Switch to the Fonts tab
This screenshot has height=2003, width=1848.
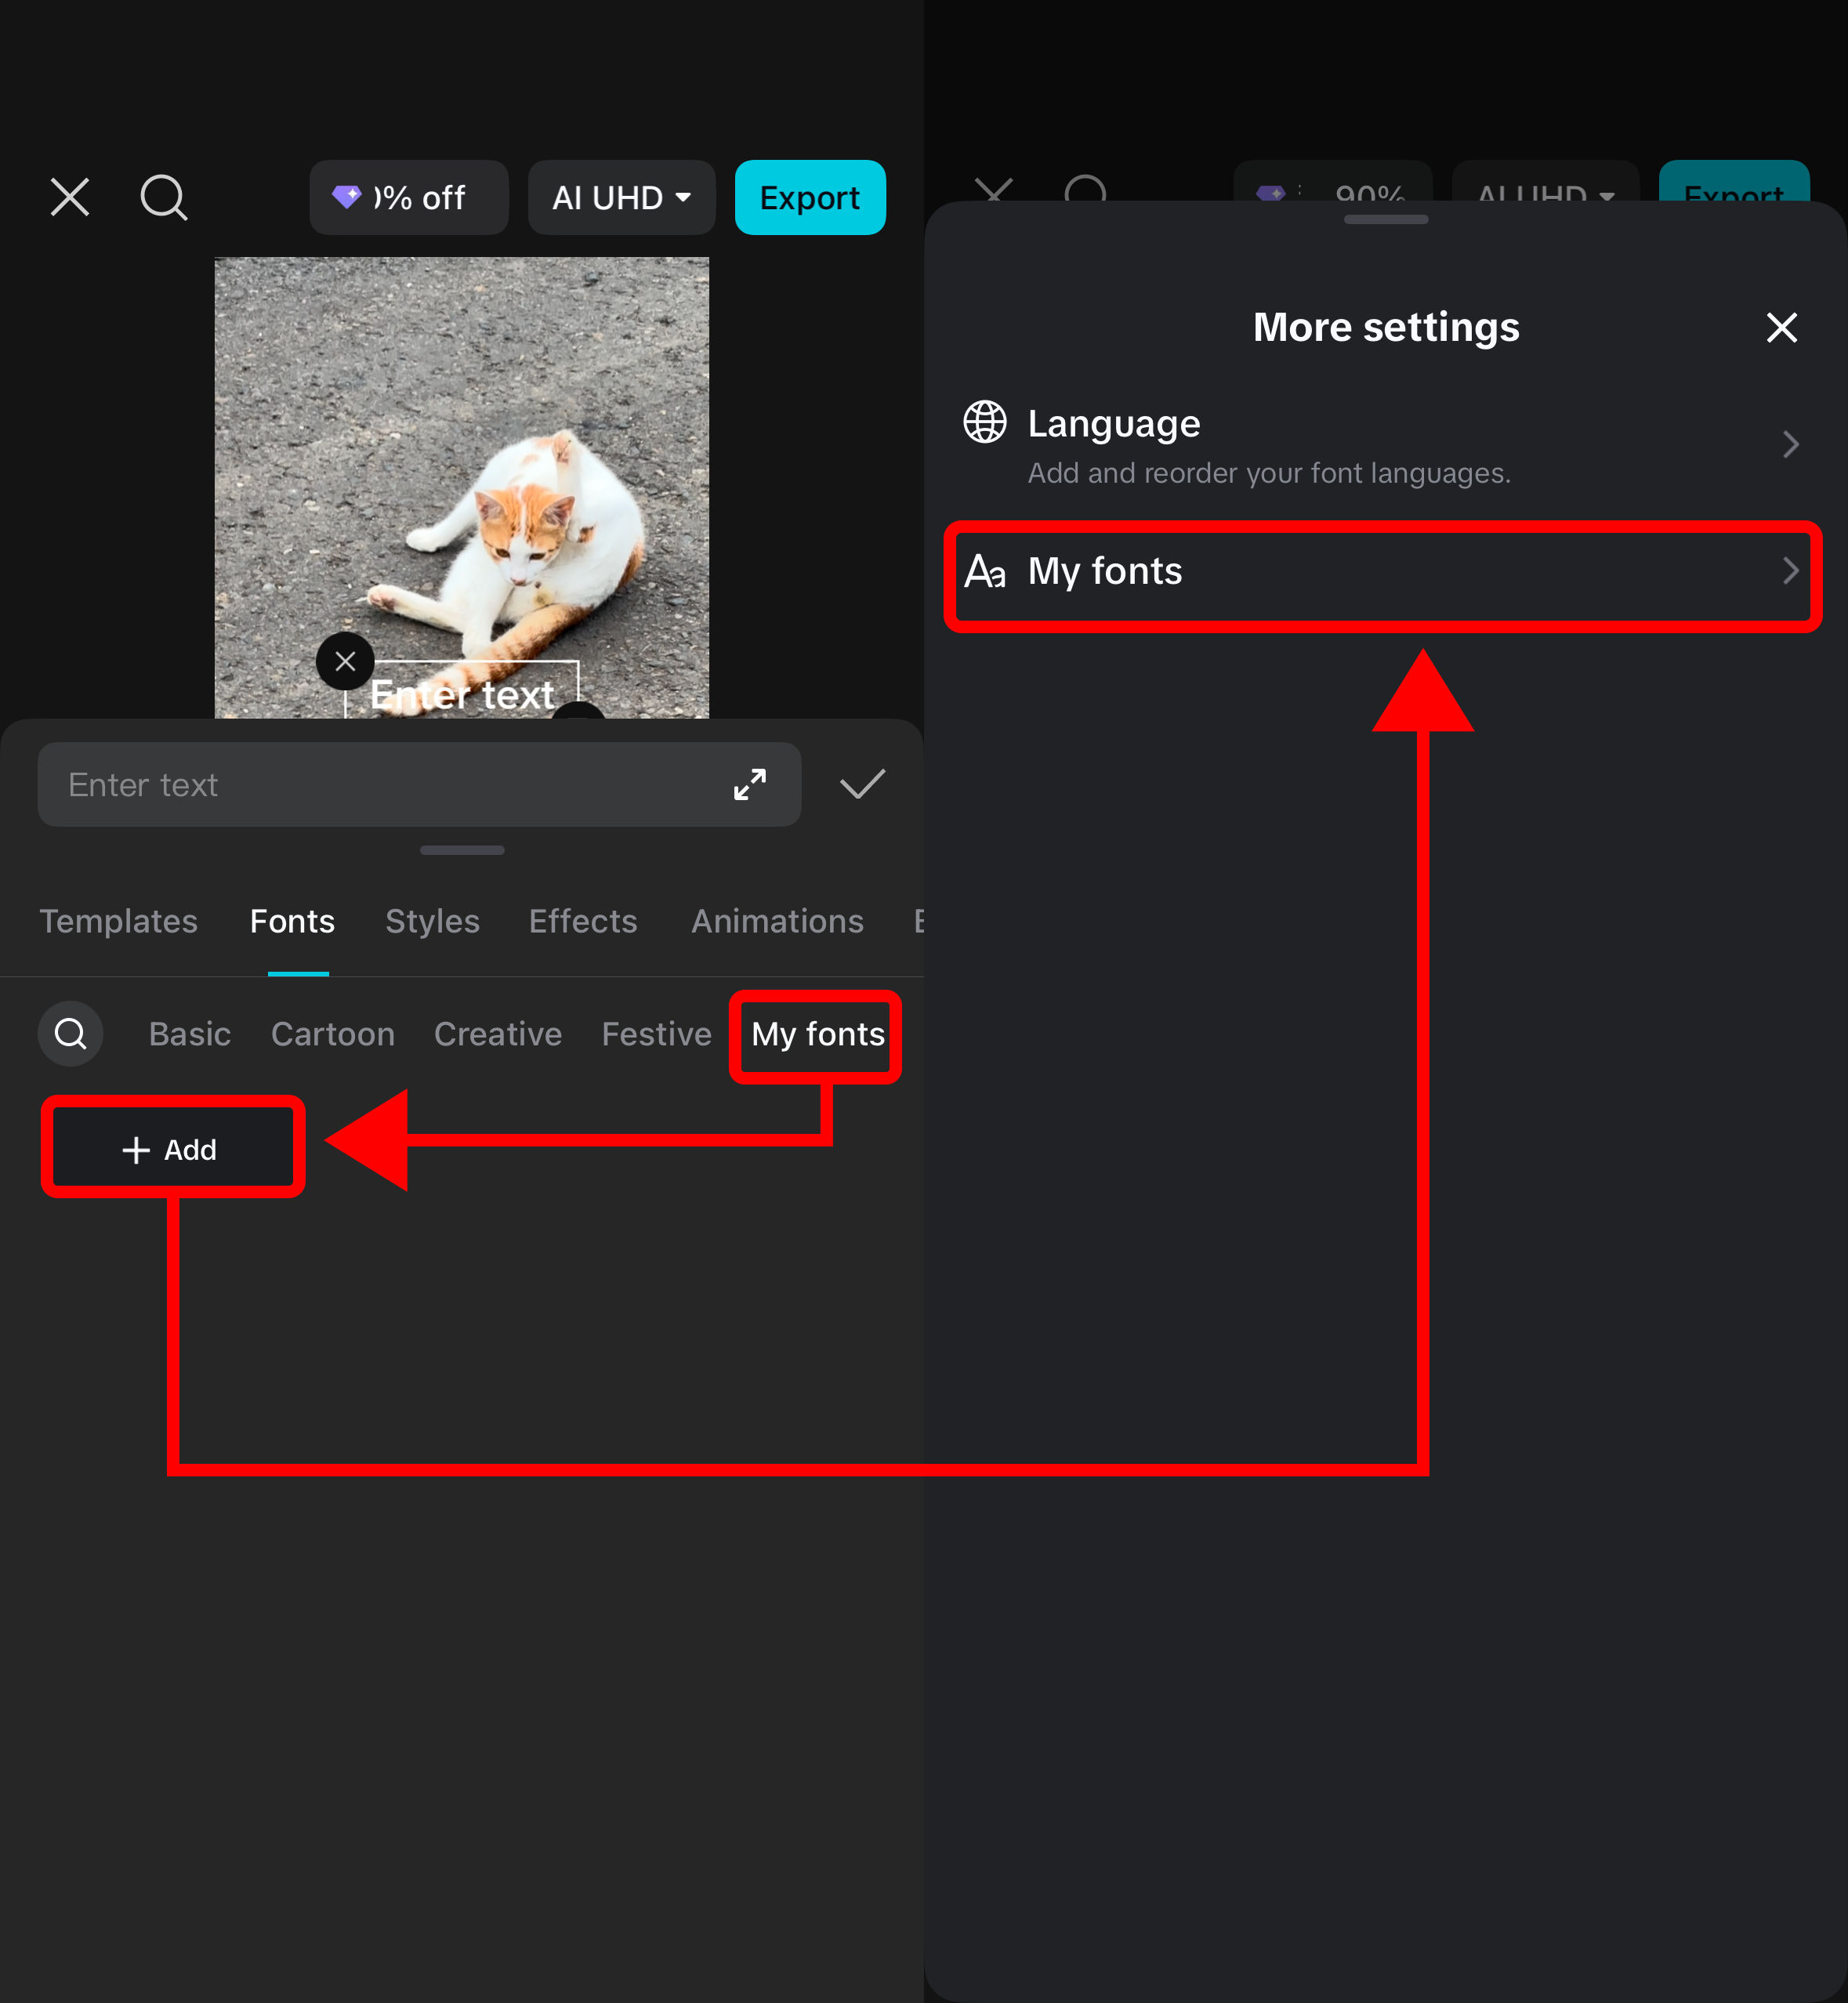[x=292, y=921]
